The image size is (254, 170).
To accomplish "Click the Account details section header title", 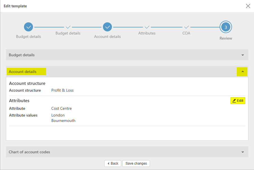I will click(x=23, y=72).
